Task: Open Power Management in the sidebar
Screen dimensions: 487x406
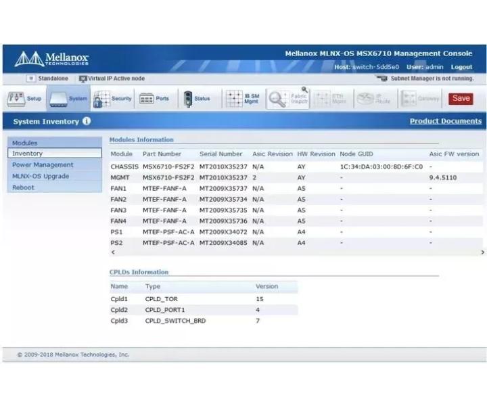Action: tap(54, 164)
